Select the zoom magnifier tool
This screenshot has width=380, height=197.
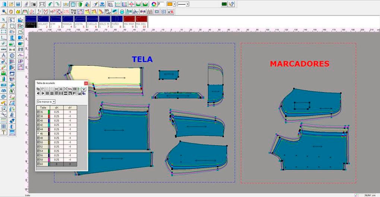pyautogui.click(x=4, y=12)
